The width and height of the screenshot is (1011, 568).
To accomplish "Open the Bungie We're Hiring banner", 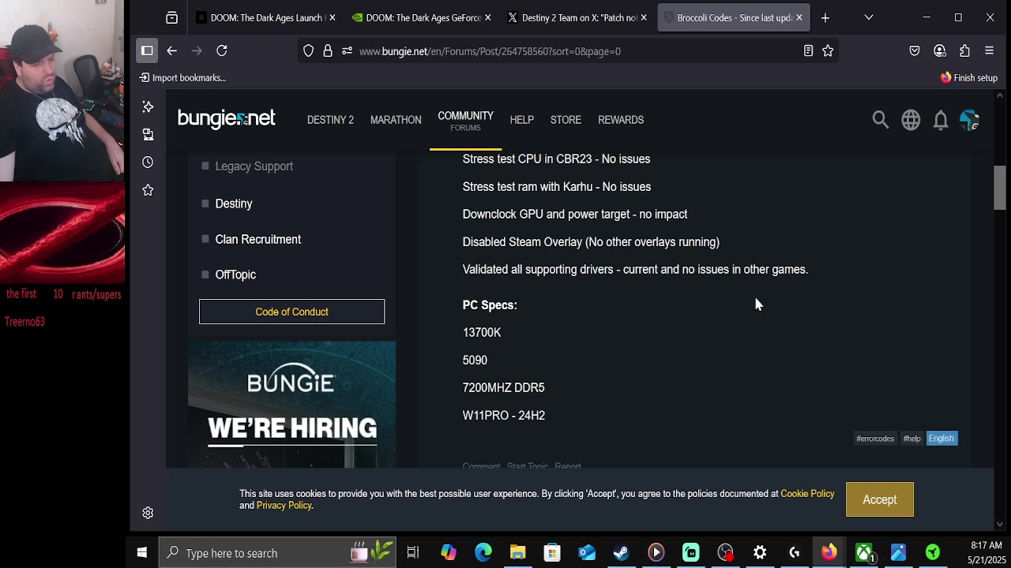I will pos(291,405).
